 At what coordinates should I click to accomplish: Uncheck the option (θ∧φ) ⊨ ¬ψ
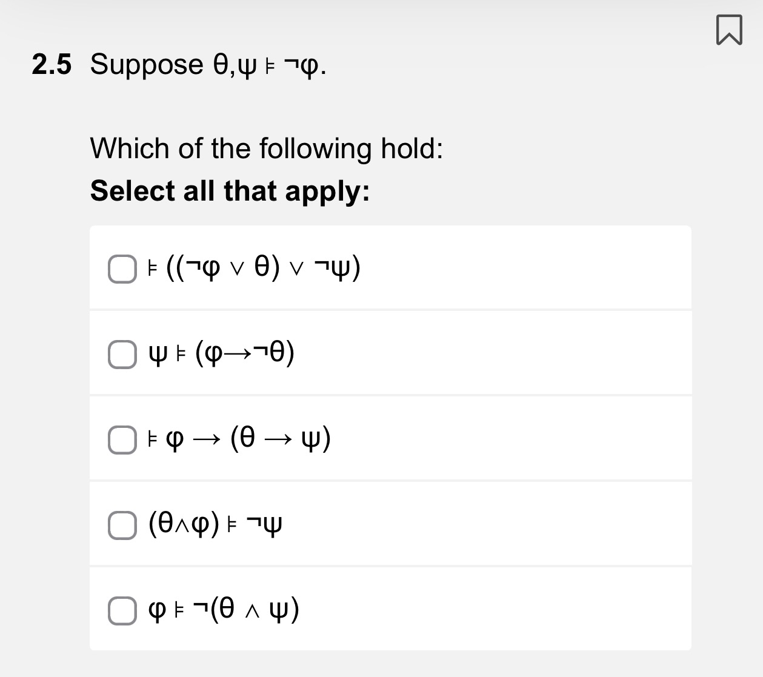click(x=122, y=525)
